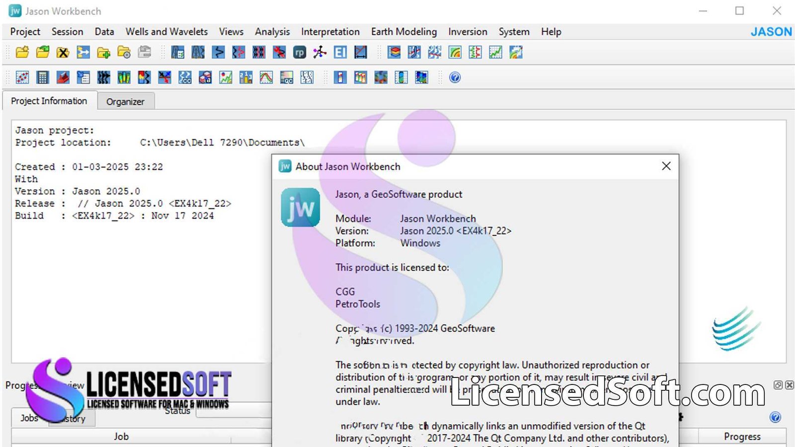Image resolution: width=795 pixels, height=447 pixels.
Task: Click the new-folder-with-plus toolbar icon
Action: pyautogui.click(x=103, y=52)
